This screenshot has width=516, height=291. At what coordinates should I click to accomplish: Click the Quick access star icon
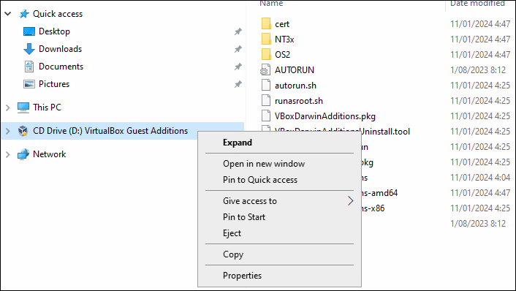tap(24, 14)
